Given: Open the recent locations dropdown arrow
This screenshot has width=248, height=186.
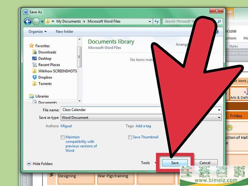Looking at the screenshot, I should (42, 21).
